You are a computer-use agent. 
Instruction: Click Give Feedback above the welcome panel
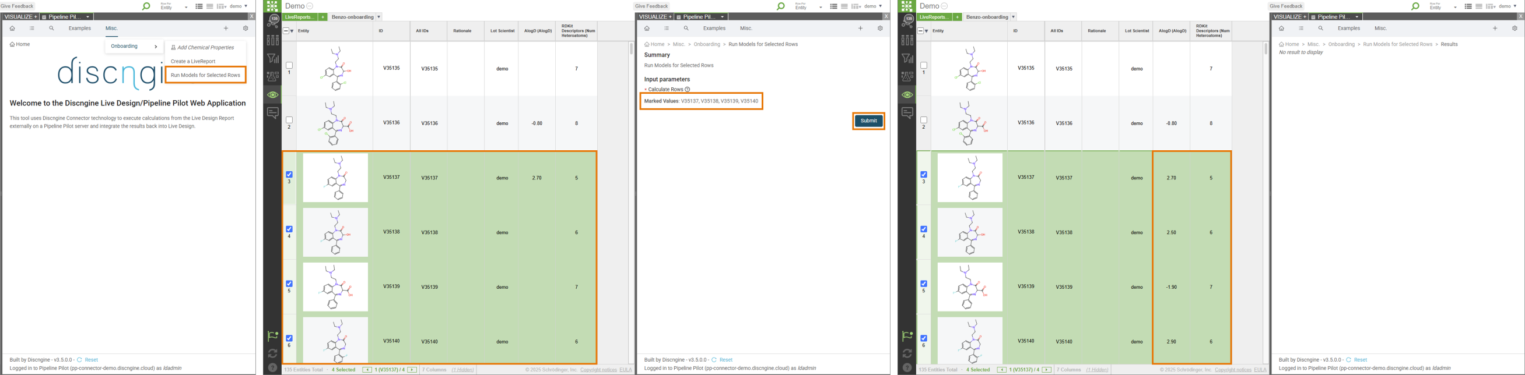[x=17, y=6]
